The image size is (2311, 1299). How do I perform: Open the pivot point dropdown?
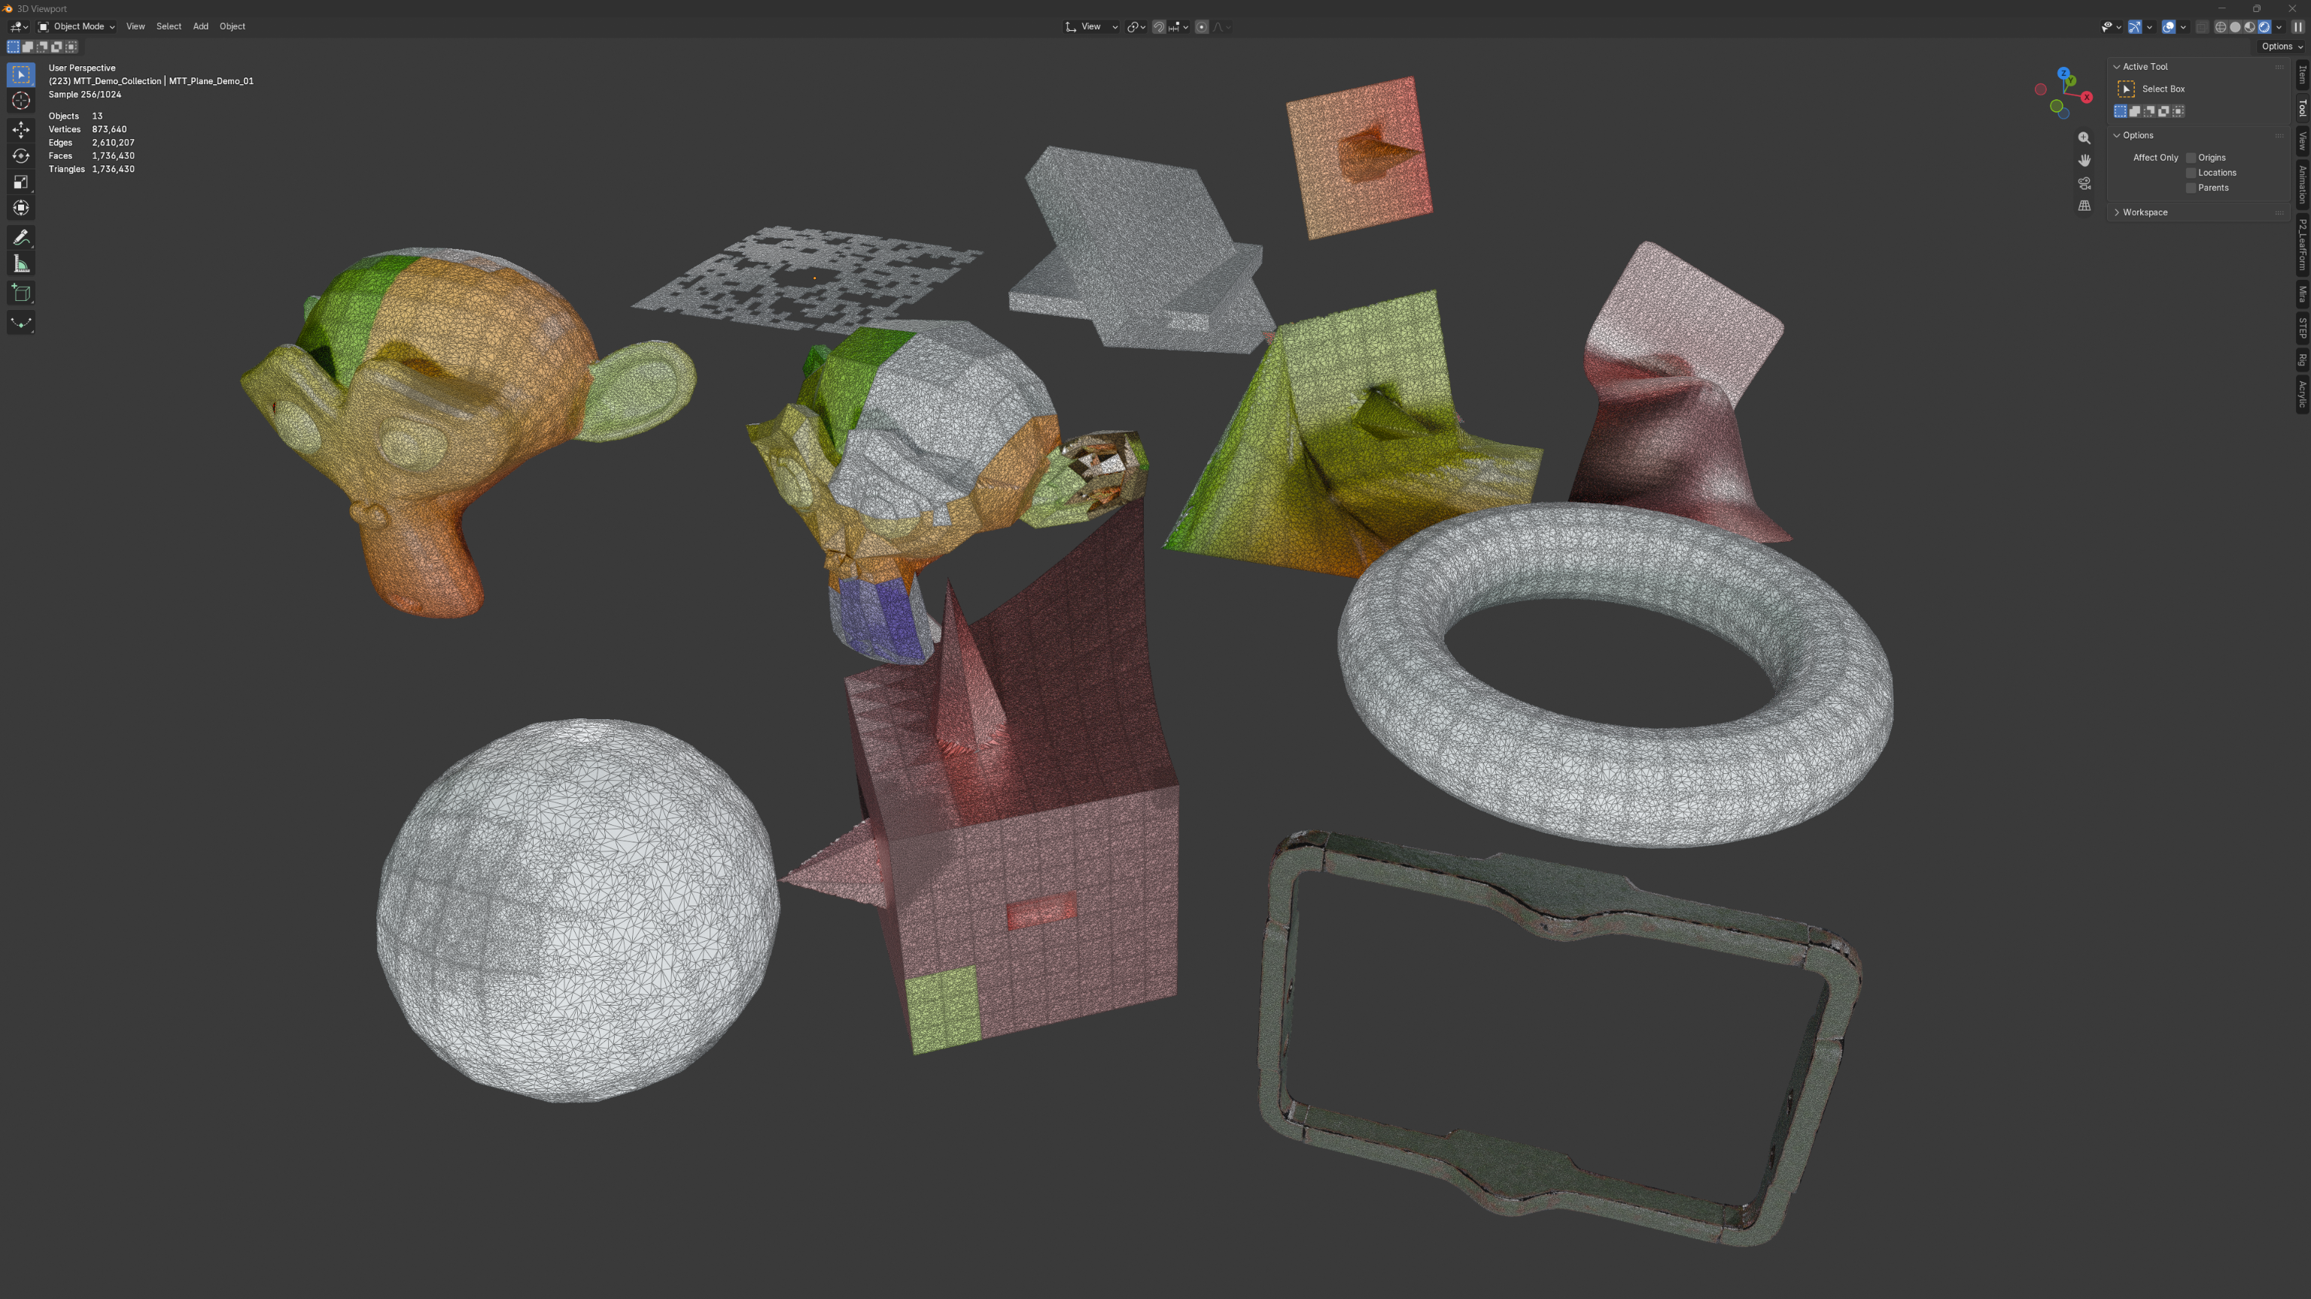coord(1136,27)
